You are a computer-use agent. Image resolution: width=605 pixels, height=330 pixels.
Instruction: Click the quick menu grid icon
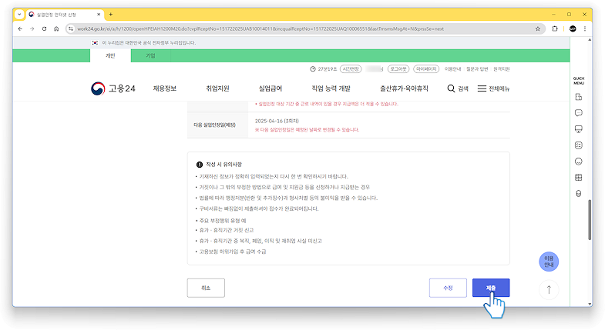tap(578, 178)
